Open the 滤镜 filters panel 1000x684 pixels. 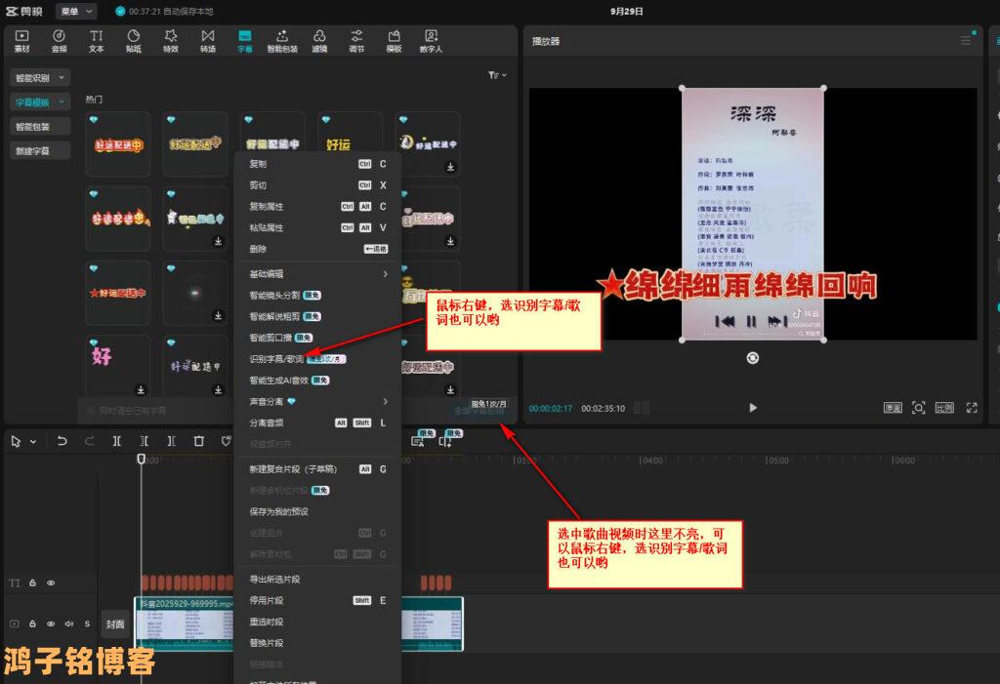click(x=319, y=40)
